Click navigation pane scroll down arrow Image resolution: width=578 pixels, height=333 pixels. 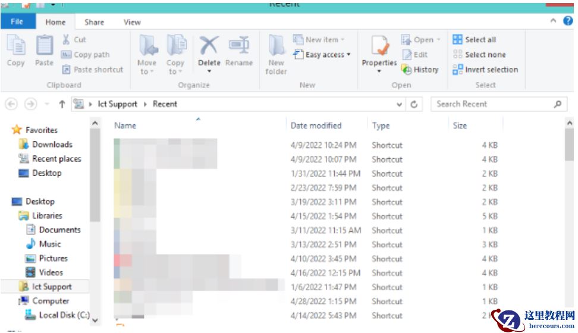(x=95, y=320)
